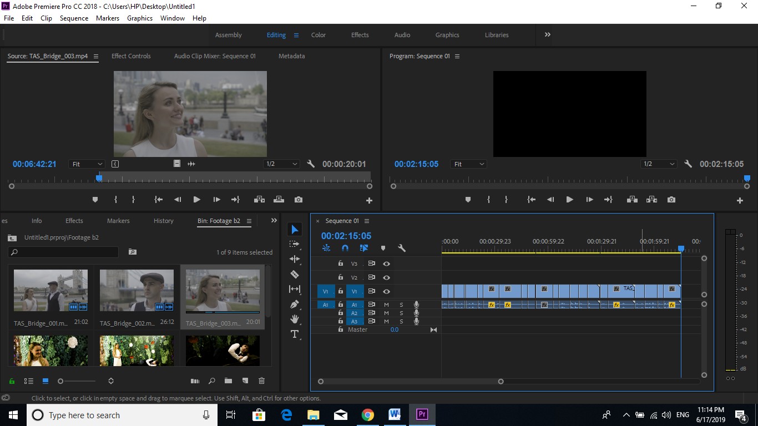
Task: Play the Source monitor clip
Action: coord(196,200)
